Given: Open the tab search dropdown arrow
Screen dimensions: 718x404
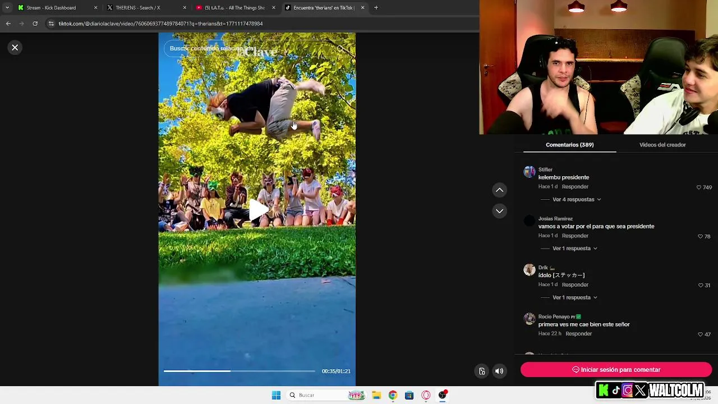Looking at the screenshot, I should tap(7, 8).
